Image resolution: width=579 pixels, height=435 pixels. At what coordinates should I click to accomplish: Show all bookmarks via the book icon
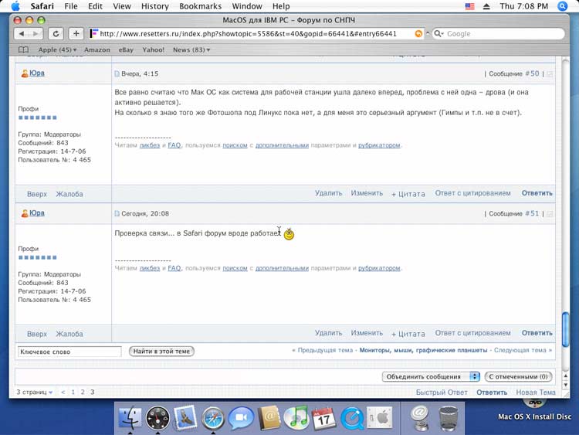tap(23, 49)
